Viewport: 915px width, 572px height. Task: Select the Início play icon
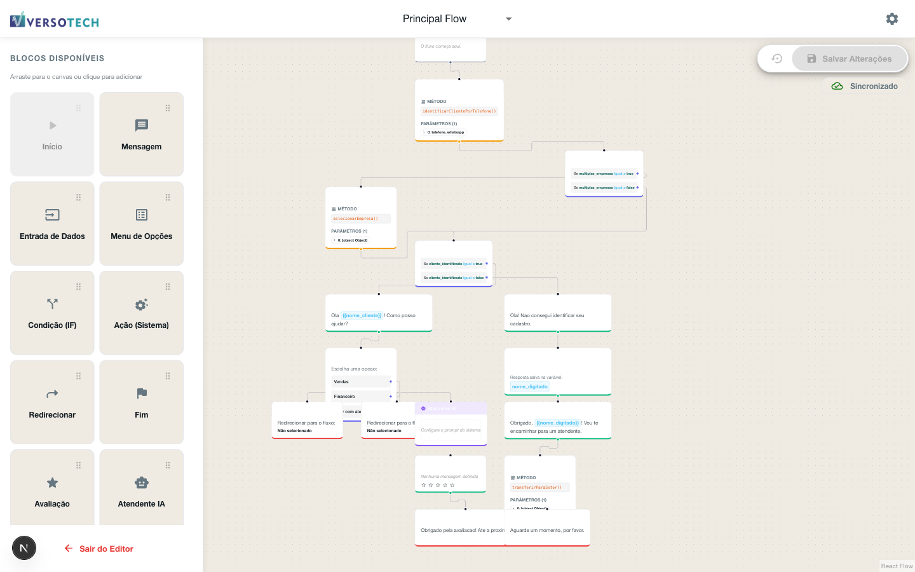51,125
